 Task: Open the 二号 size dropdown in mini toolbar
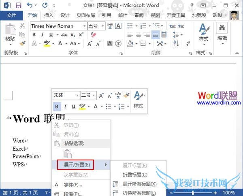click(94, 95)
